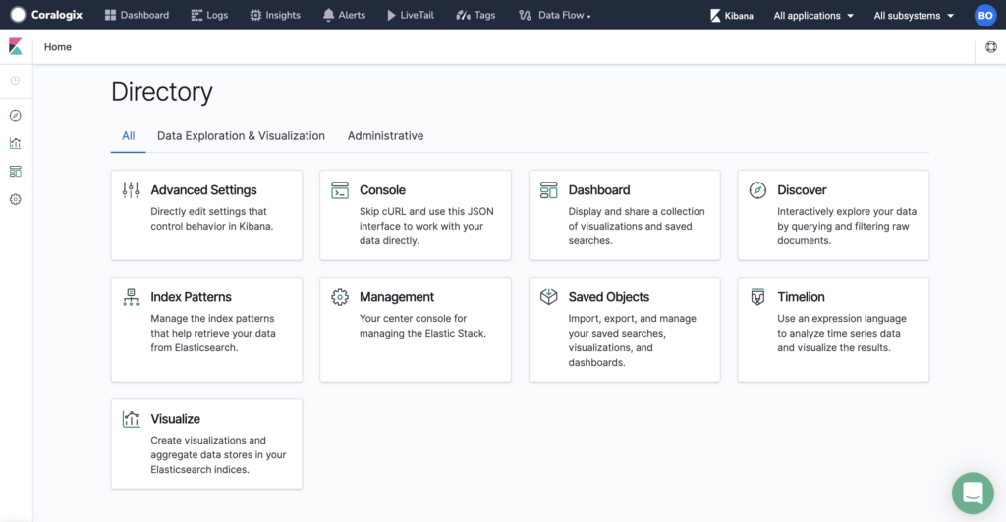This screenshot has height=522, width=1006.
Task: Click the Kibana logo icon
Action: tap(16, 46)
